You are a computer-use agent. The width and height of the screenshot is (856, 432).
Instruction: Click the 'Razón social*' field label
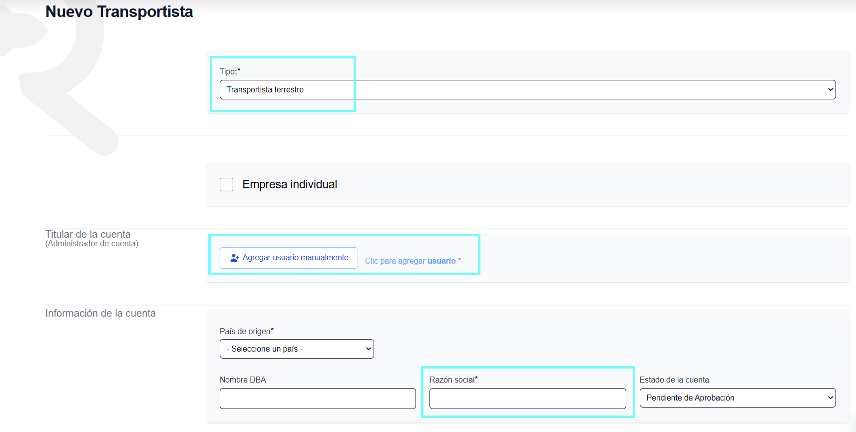(453, 380)
